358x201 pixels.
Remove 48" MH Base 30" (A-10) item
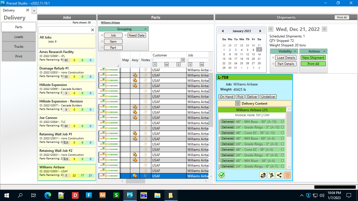[x=282, y=121]
